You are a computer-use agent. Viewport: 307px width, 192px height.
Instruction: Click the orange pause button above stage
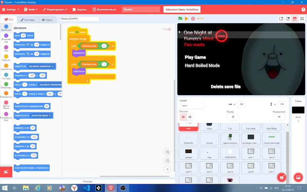(187, 19)
